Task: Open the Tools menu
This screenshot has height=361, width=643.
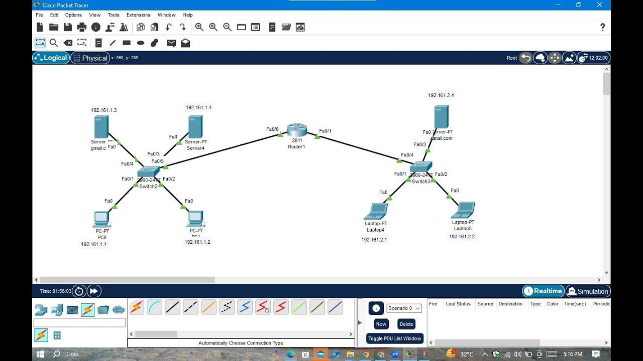Action: click(x=114, y=15)
